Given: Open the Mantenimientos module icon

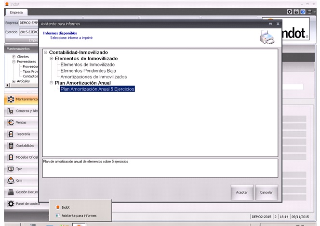Looking at the screenshot, I should (x=11, y=99).
